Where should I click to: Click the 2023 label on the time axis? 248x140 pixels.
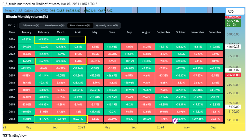81,127
